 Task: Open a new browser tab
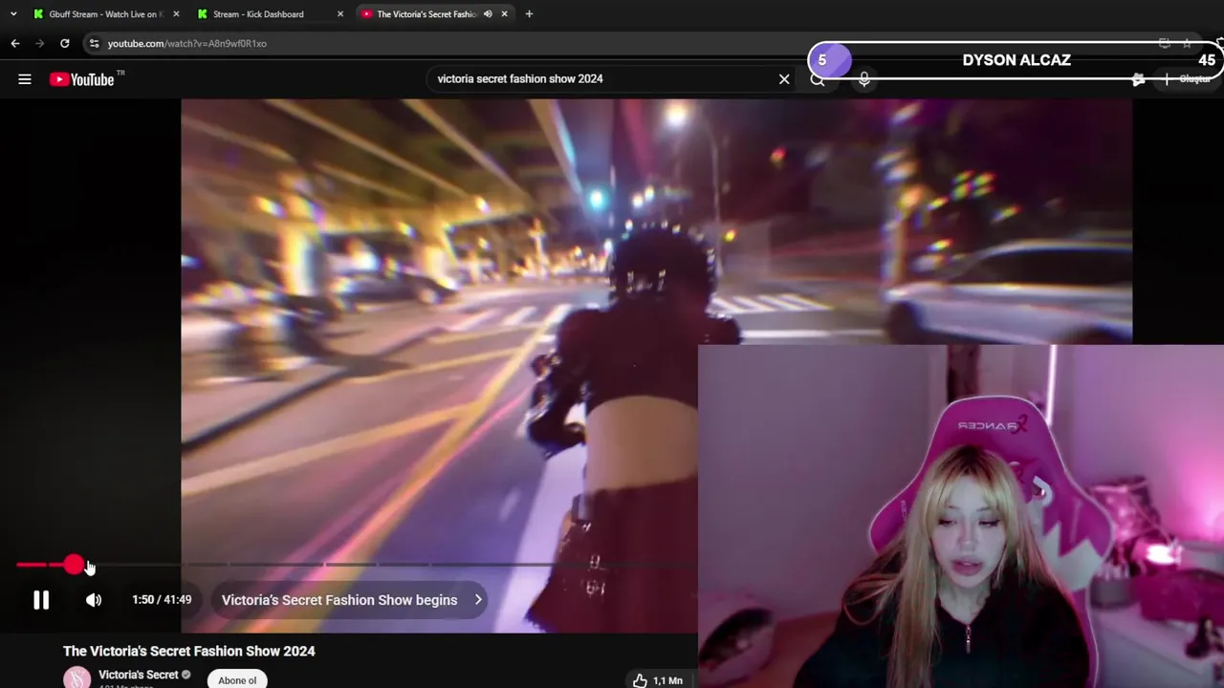pyautogui.click(x=529, y=14)
